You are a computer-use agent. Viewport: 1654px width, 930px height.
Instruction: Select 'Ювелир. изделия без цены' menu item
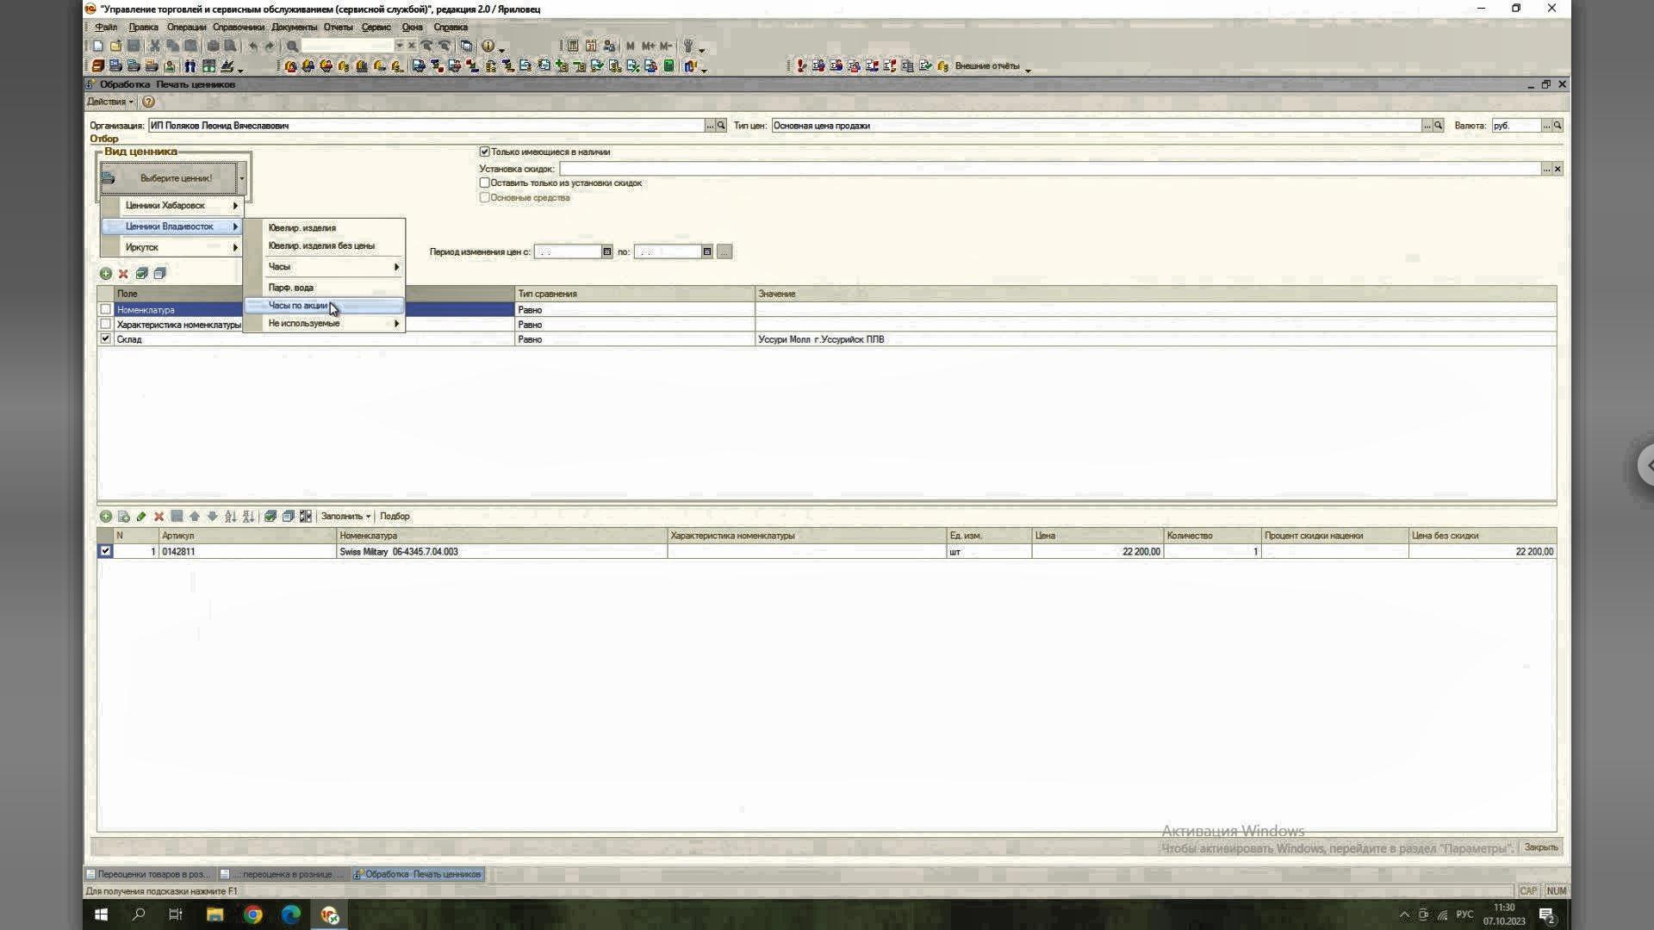(x=325, y=246)
